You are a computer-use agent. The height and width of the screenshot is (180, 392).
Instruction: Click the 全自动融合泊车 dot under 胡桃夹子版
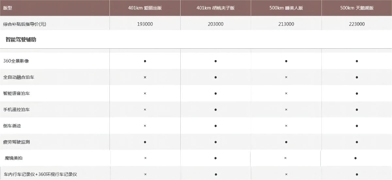[216, 77]
